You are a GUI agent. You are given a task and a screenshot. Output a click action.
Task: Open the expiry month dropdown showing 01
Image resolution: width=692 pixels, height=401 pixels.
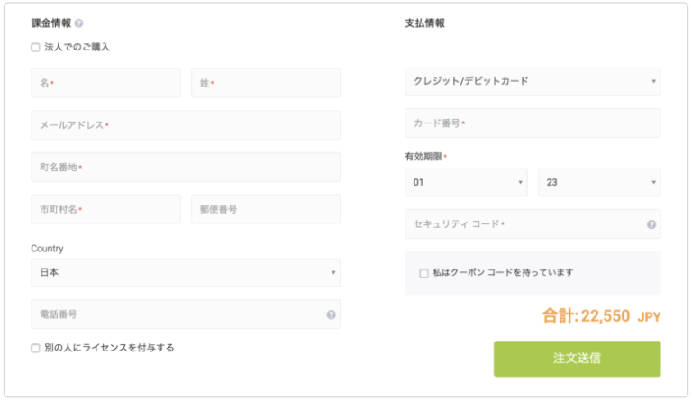point(466,182)
